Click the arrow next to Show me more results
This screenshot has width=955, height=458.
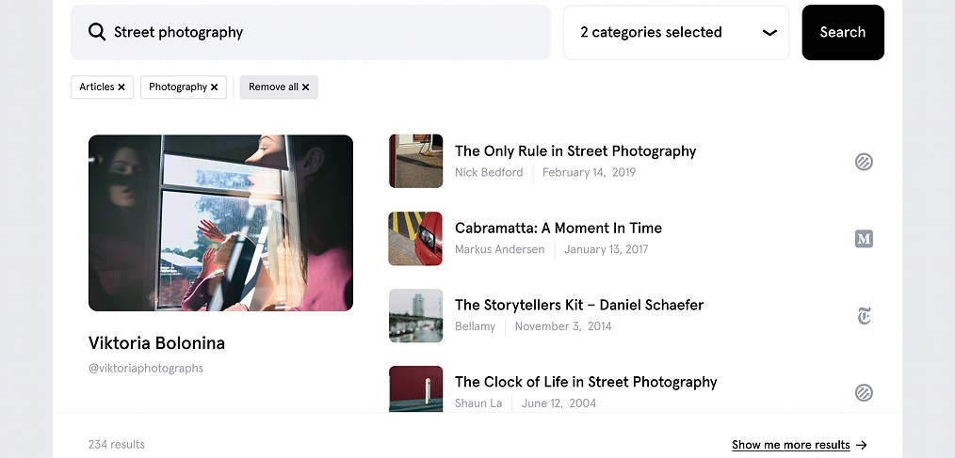(x=861, y=445)
